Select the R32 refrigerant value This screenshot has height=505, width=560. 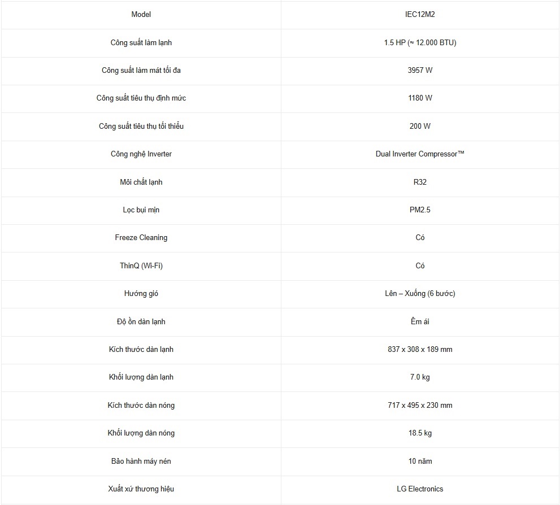tap(420, 182)
